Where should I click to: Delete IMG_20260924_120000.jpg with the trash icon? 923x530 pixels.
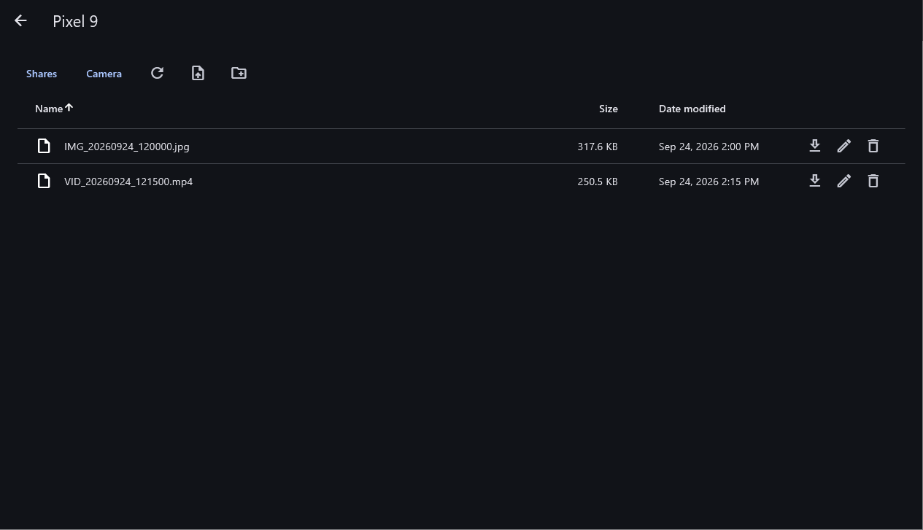(873, 146)
